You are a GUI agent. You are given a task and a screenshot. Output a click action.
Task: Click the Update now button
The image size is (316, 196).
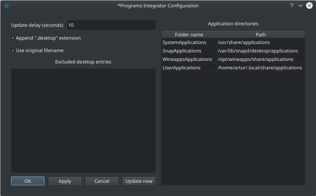click(139, 181)
